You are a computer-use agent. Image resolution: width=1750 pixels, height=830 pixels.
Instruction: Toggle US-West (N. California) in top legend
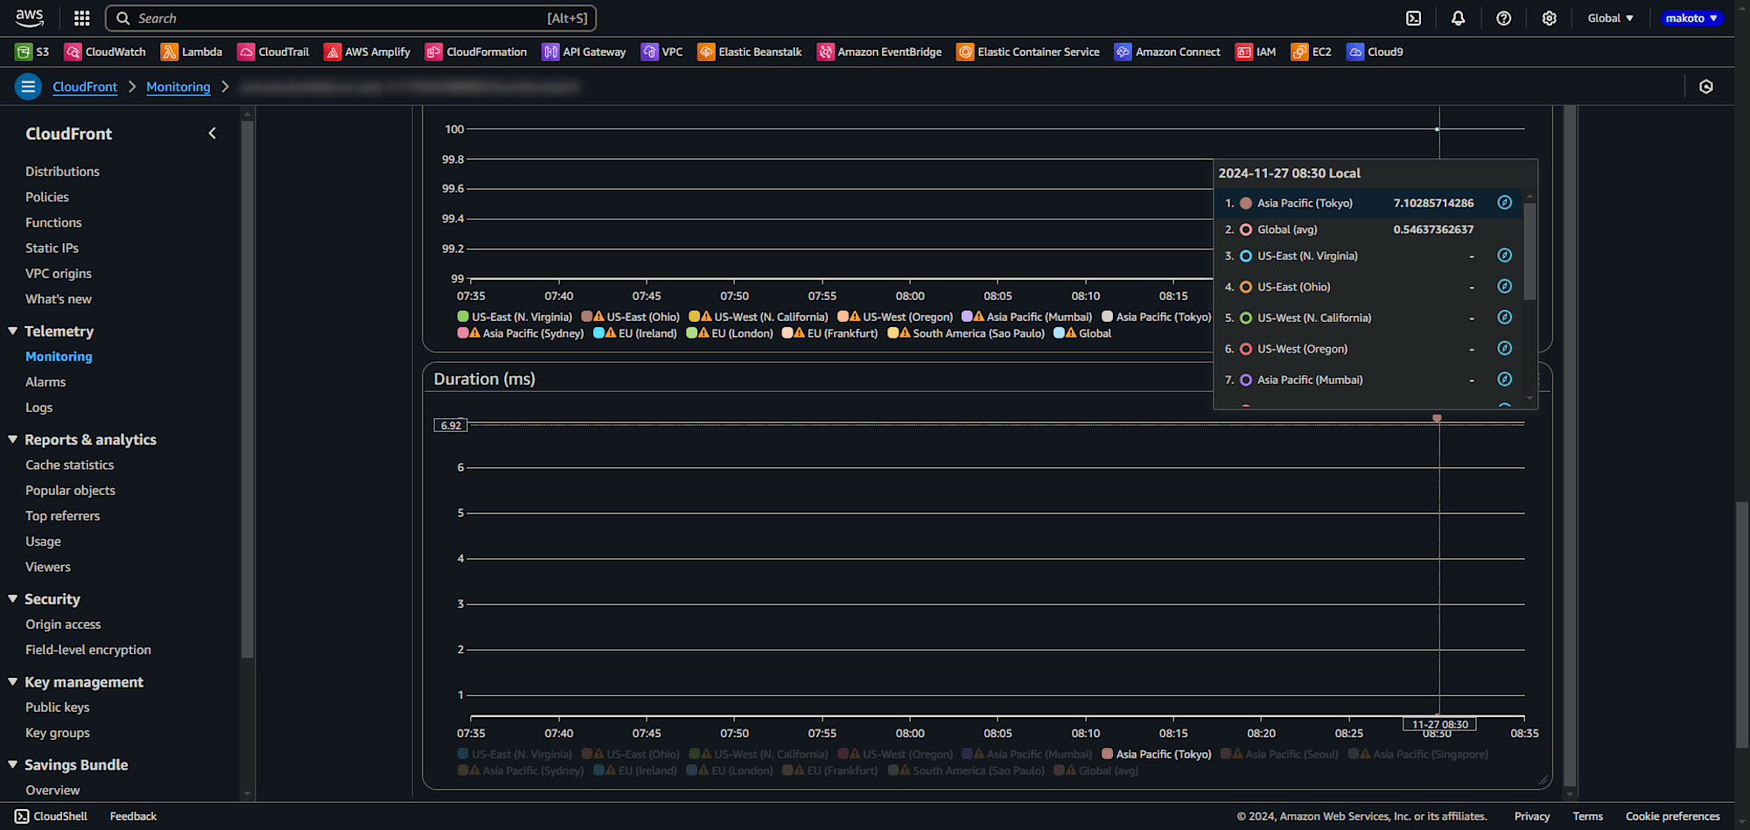pos(759,317)
